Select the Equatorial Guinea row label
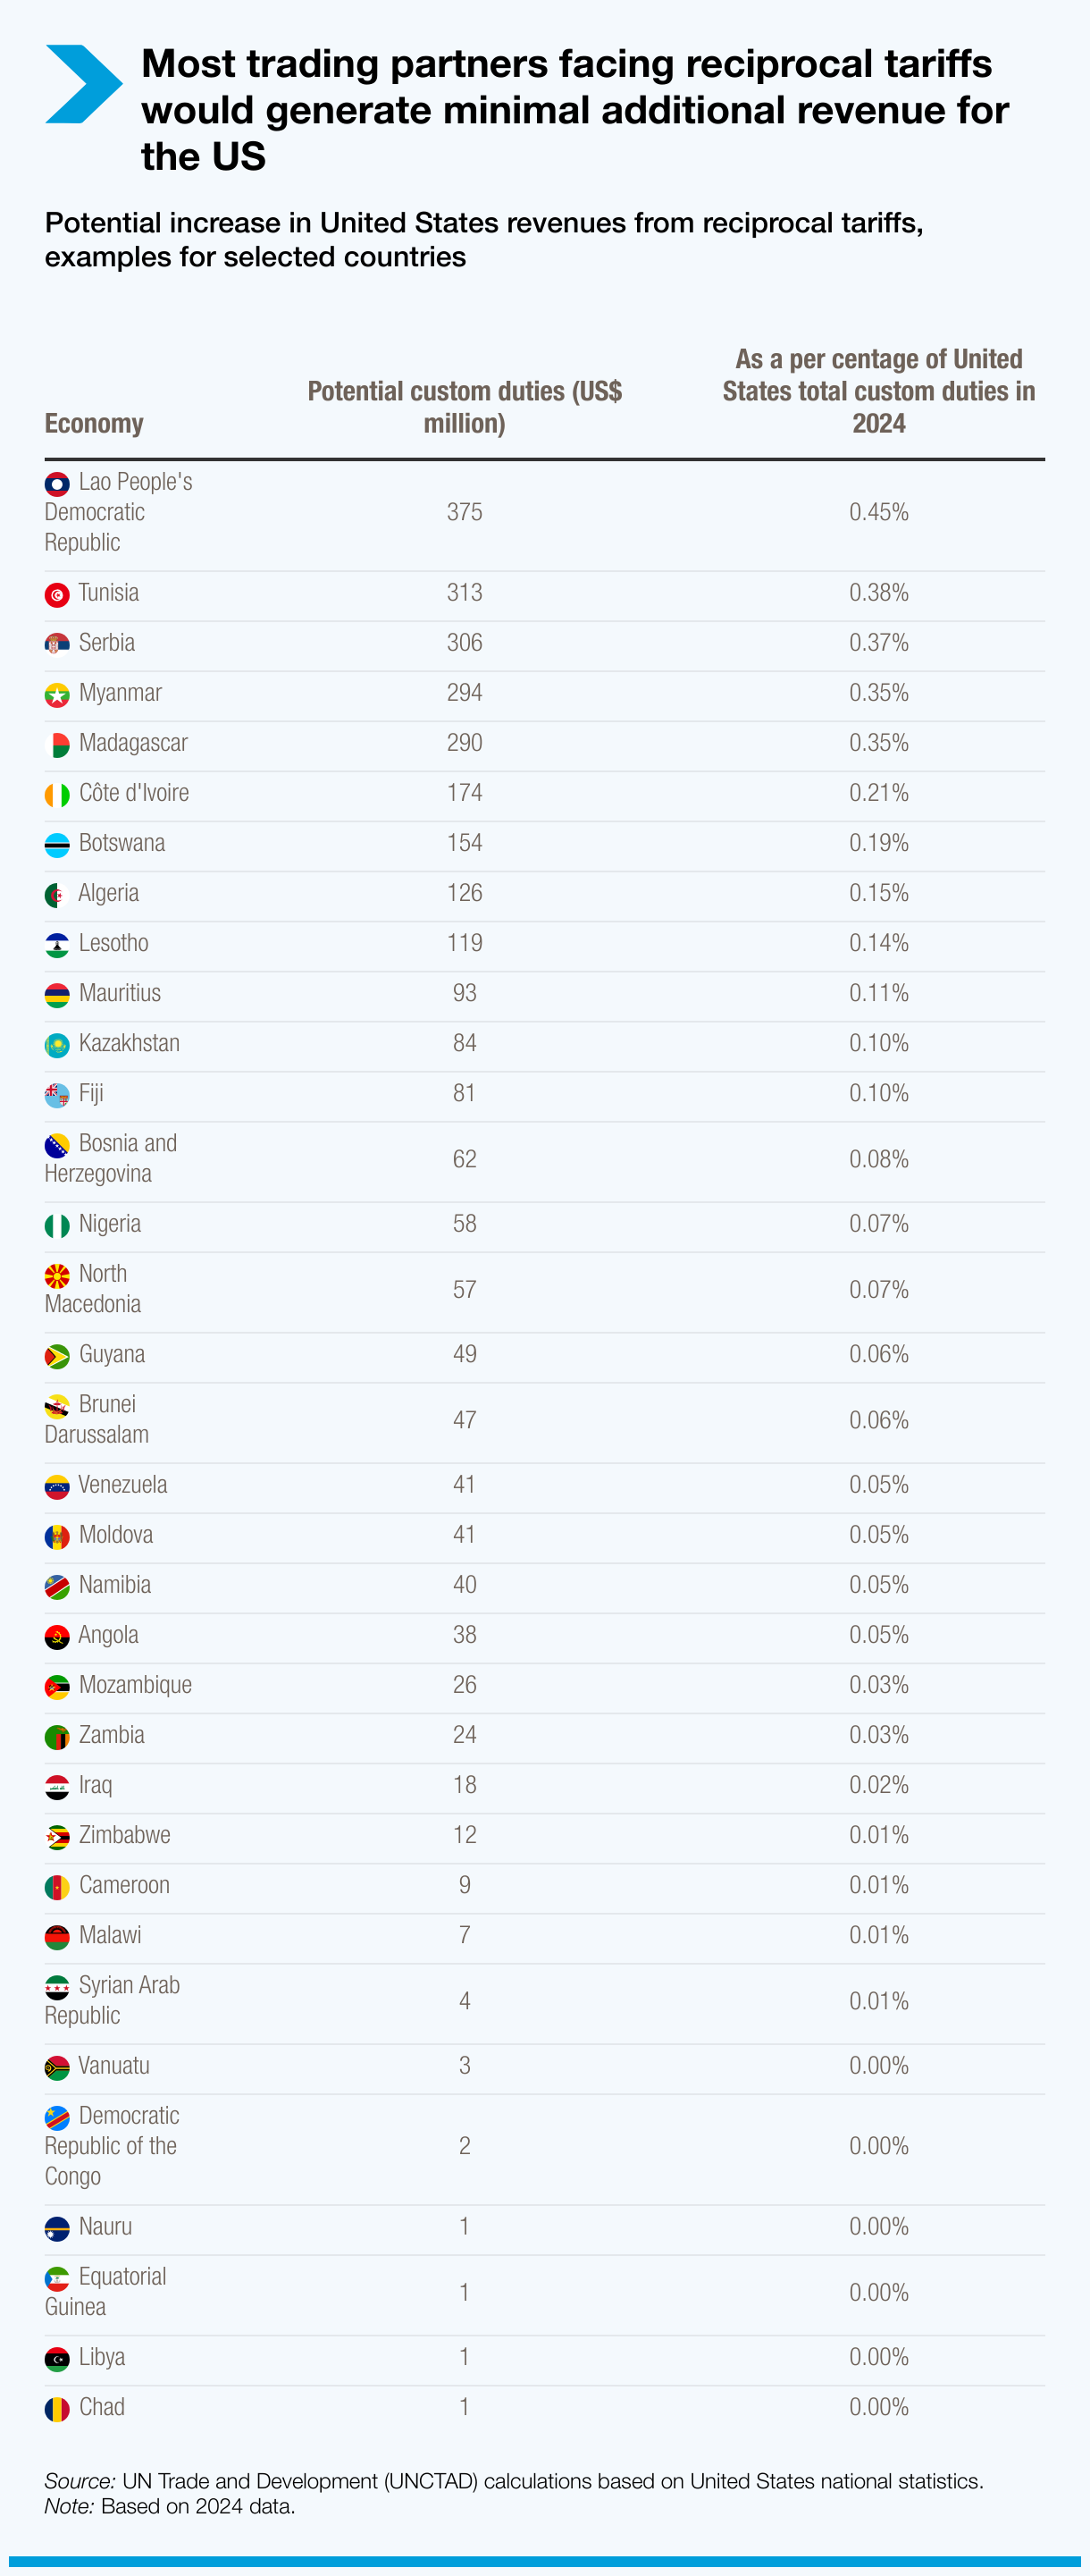The image size is (1090, 2576). (x=105, y=2291)
